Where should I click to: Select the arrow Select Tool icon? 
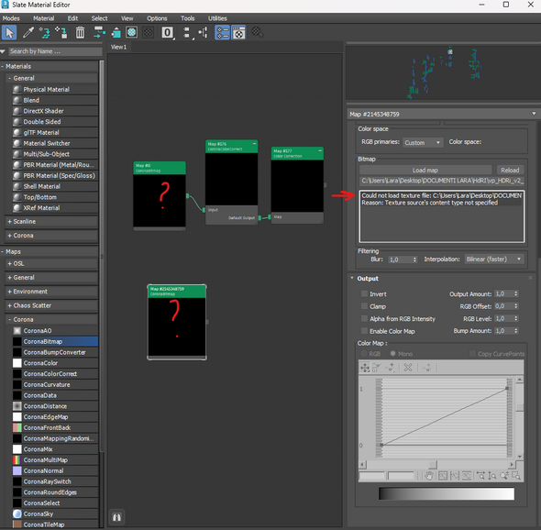pyautogui.click(x=9, y=33)
